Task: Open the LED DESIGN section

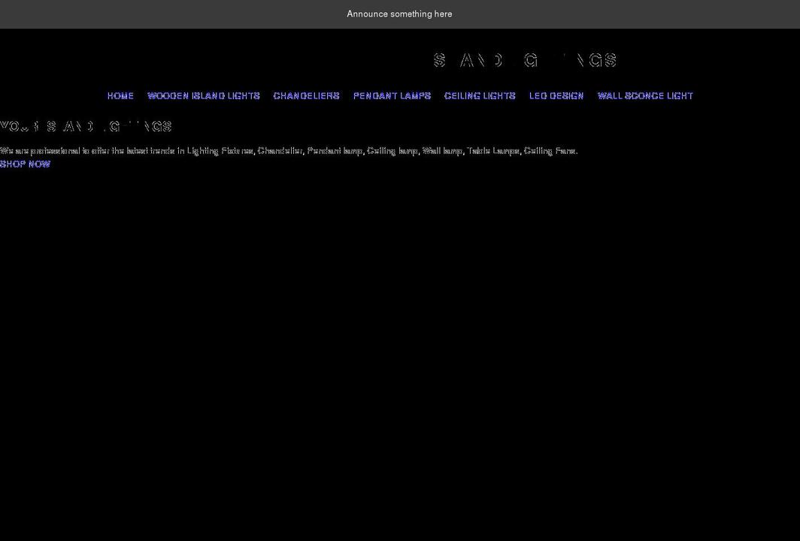Action: pos(556,95)
